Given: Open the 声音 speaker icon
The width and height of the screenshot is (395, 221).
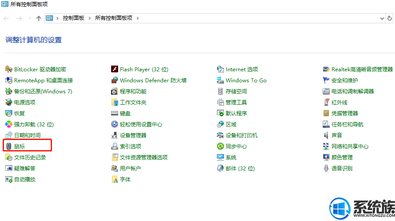Looking at the screenshot, I should click(x=326, y=136).
